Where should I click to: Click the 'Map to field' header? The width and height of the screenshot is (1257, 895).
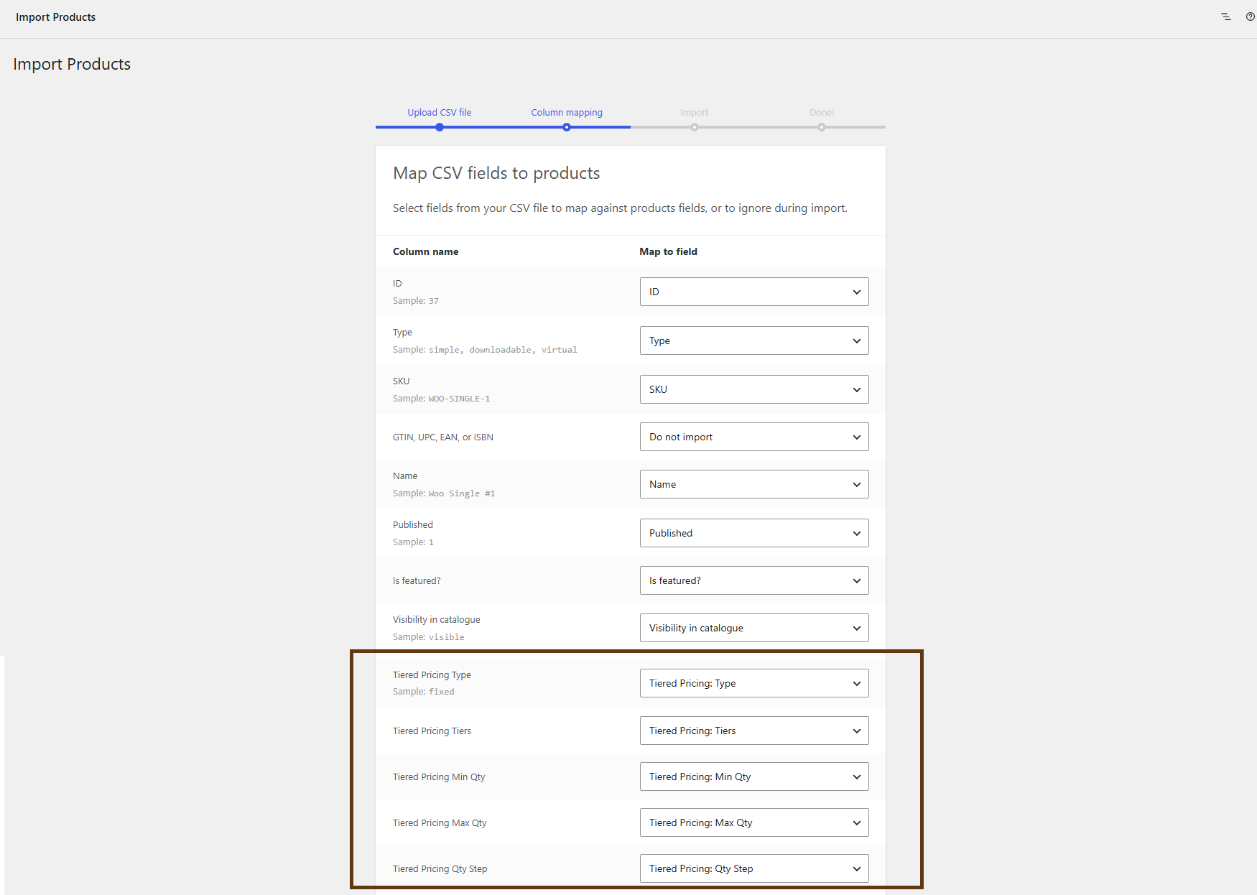tap(668, 251)
